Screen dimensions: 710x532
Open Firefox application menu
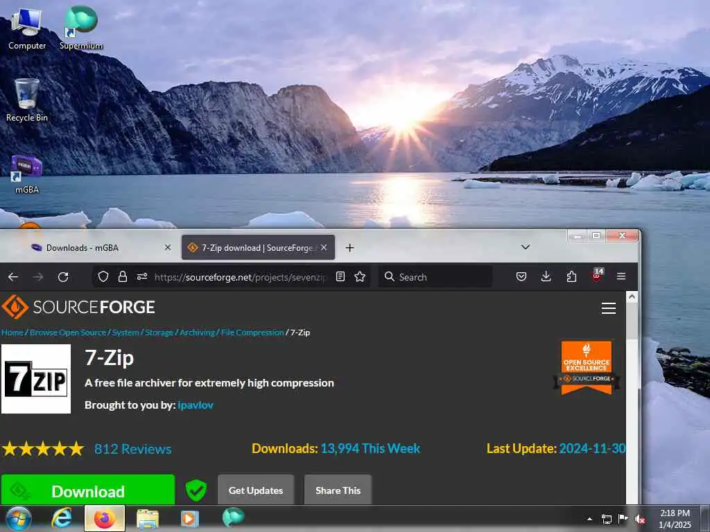click(x=621, y=276)
